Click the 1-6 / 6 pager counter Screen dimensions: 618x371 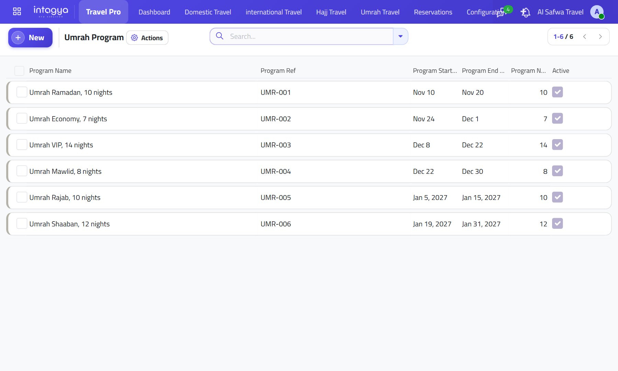click(563, 37)
